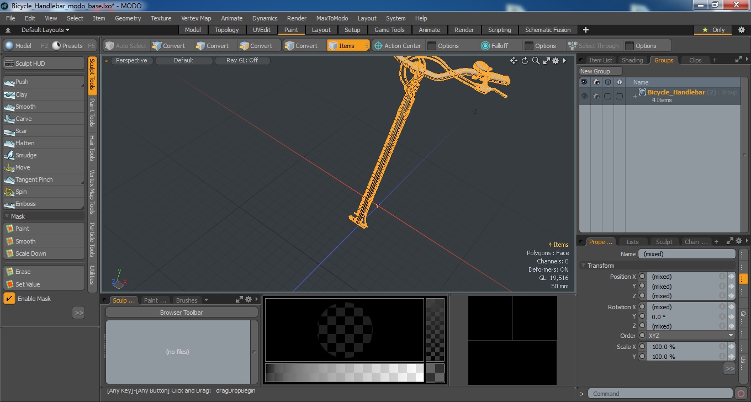The height and width of the screenshot is (402, 751).
Task: Choose the mask Erase tool
Action: [x=44, y=272]
